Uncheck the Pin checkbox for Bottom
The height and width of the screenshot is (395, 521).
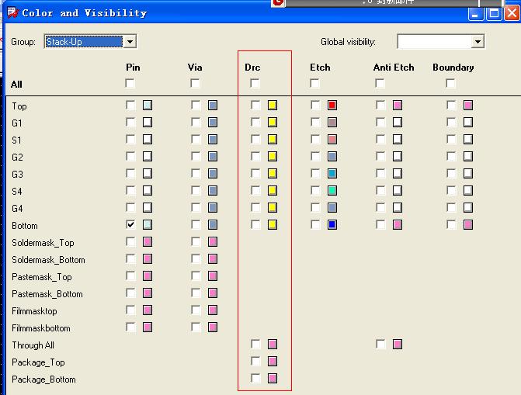coord(130,224)
